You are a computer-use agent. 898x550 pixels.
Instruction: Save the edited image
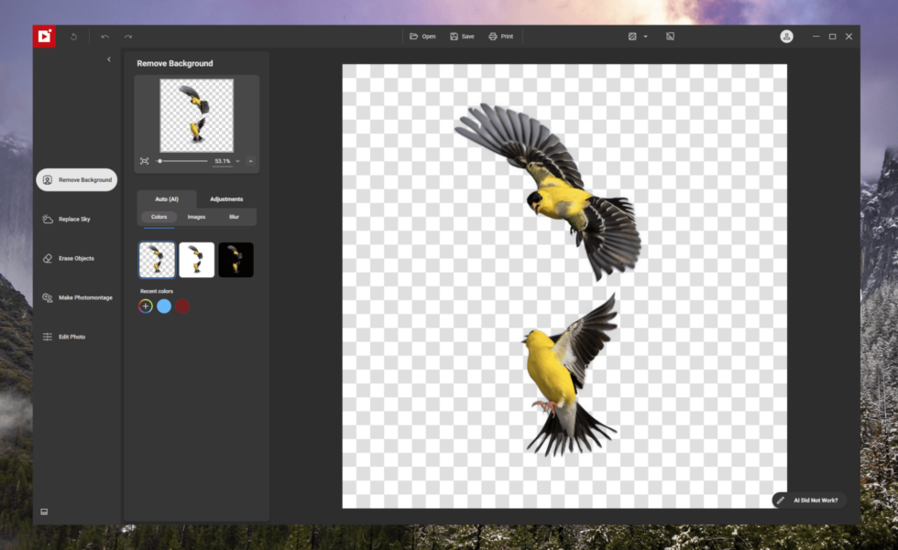click(x=462, y=36)
